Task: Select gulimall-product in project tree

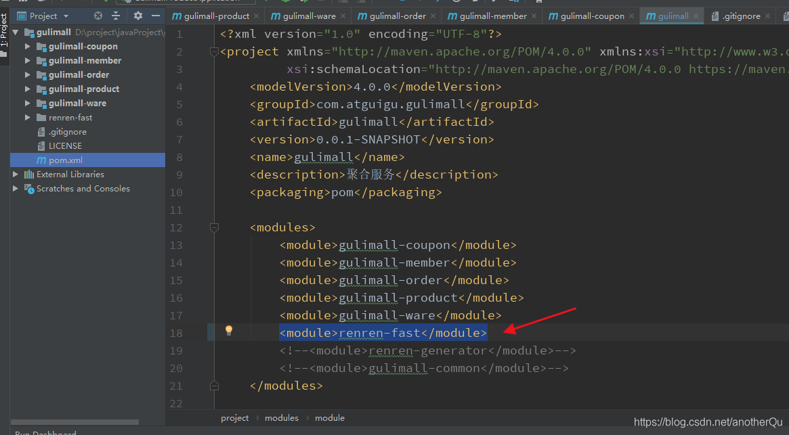Action: pos(84,89)
